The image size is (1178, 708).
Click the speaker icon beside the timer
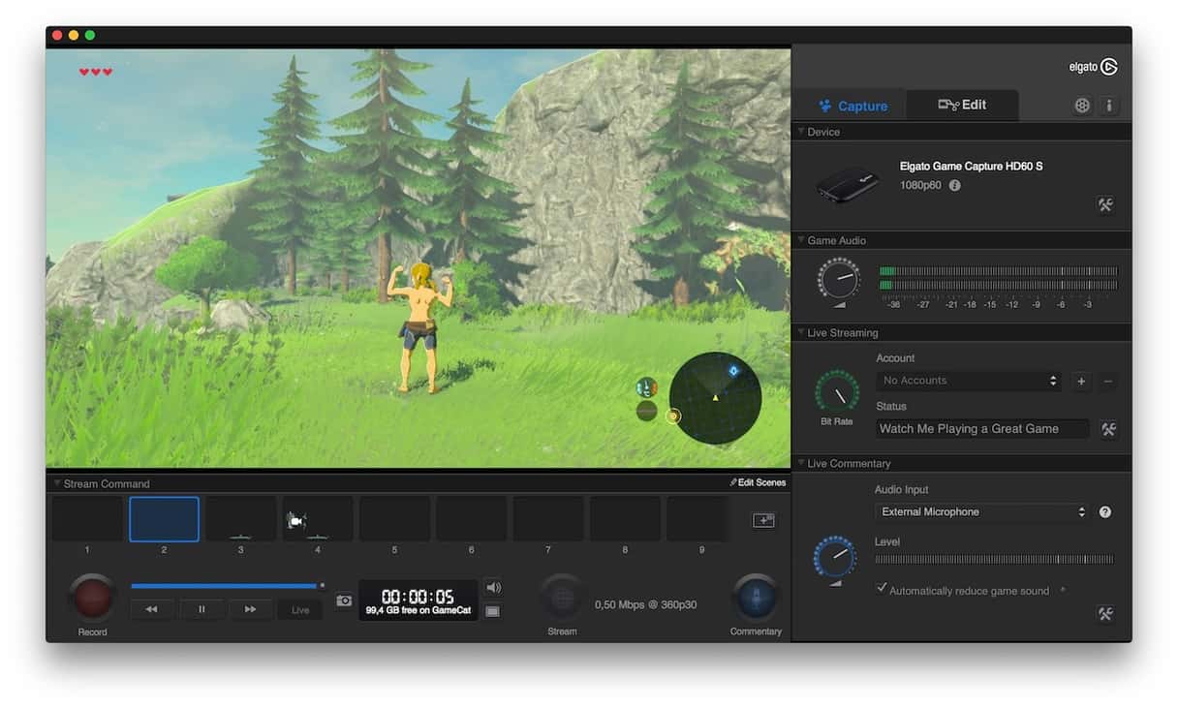[x=493, y=587]
